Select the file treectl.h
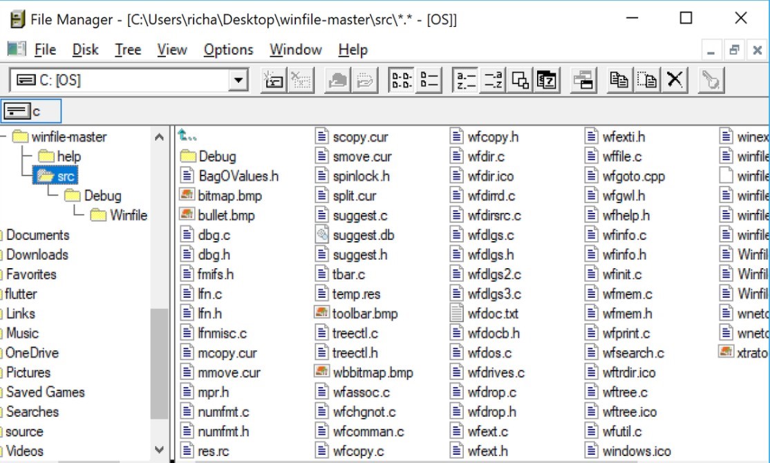 [x=347, y=352]
